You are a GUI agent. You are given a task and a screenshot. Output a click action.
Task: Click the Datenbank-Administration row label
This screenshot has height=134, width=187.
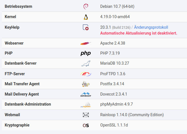[x=28, y=104]
